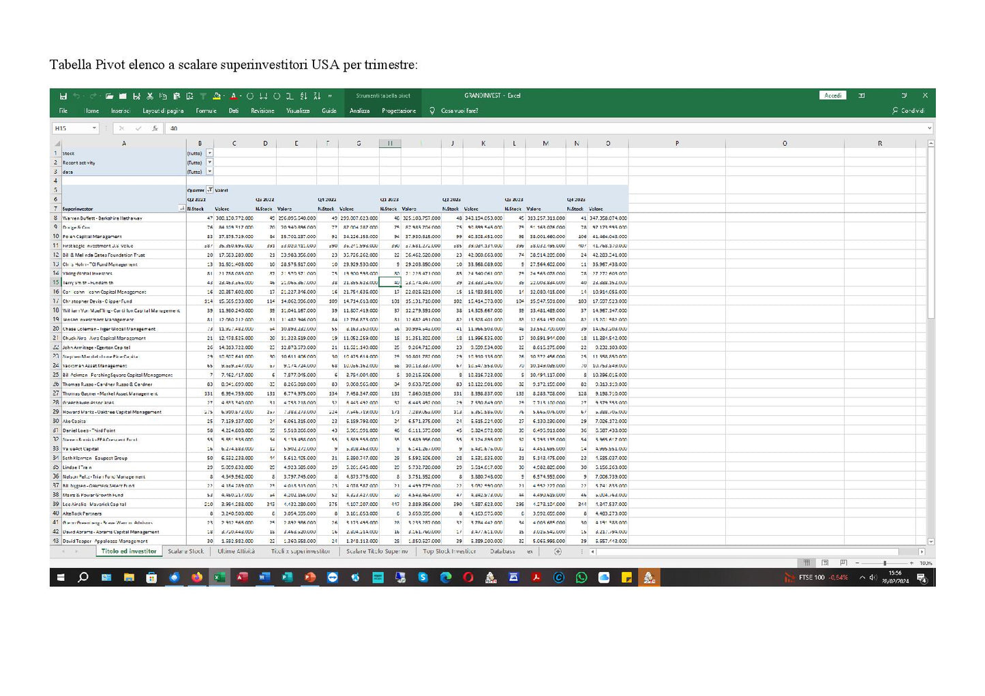This screenshot has height=696, width=985.
Task: Click the sort ascending A-Z icon
Action: coord(304,96)
